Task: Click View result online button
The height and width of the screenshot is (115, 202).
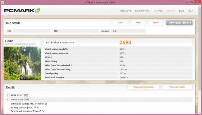Action: coord(179,23)
